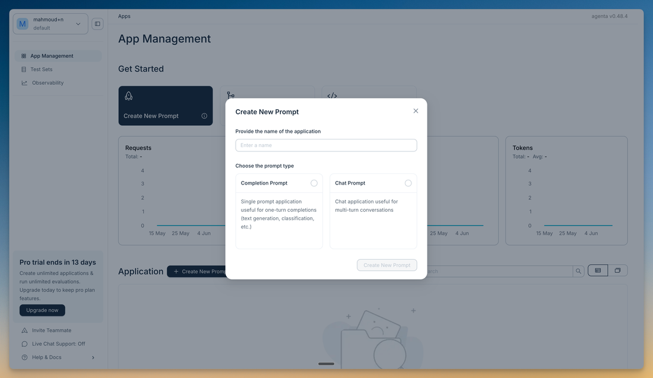Select the Completion Prompt radio button
The width and height of the screenshot is (653, 378).
(x=313, y=183)
